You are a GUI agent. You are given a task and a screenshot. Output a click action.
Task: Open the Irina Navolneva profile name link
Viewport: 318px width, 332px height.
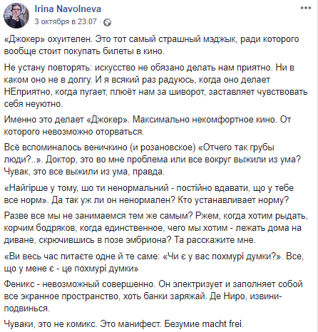pyautogui.click(x=68, y=9)
